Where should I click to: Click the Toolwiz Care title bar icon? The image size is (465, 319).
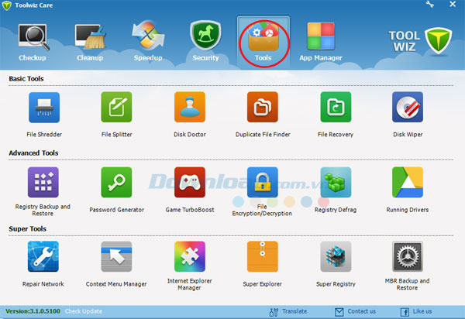[6, 5]
